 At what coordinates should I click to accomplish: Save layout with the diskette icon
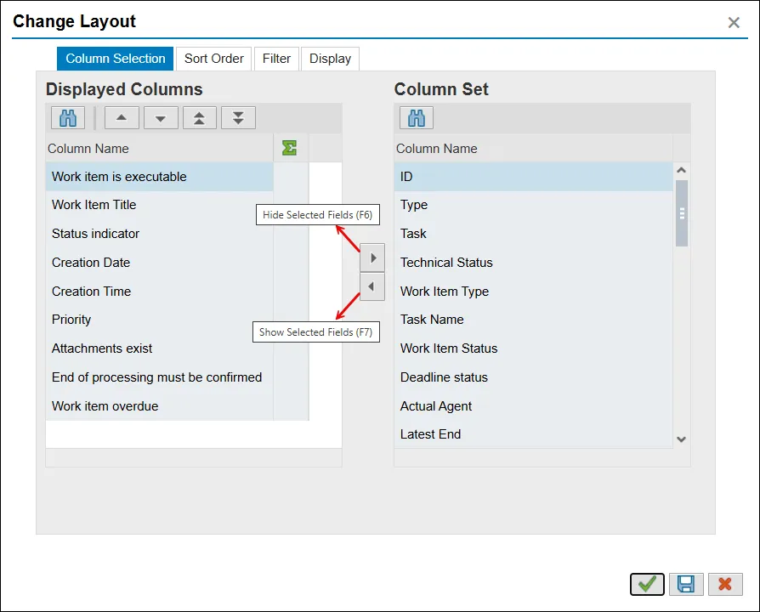pyautogui.click(x=686, y=584)
